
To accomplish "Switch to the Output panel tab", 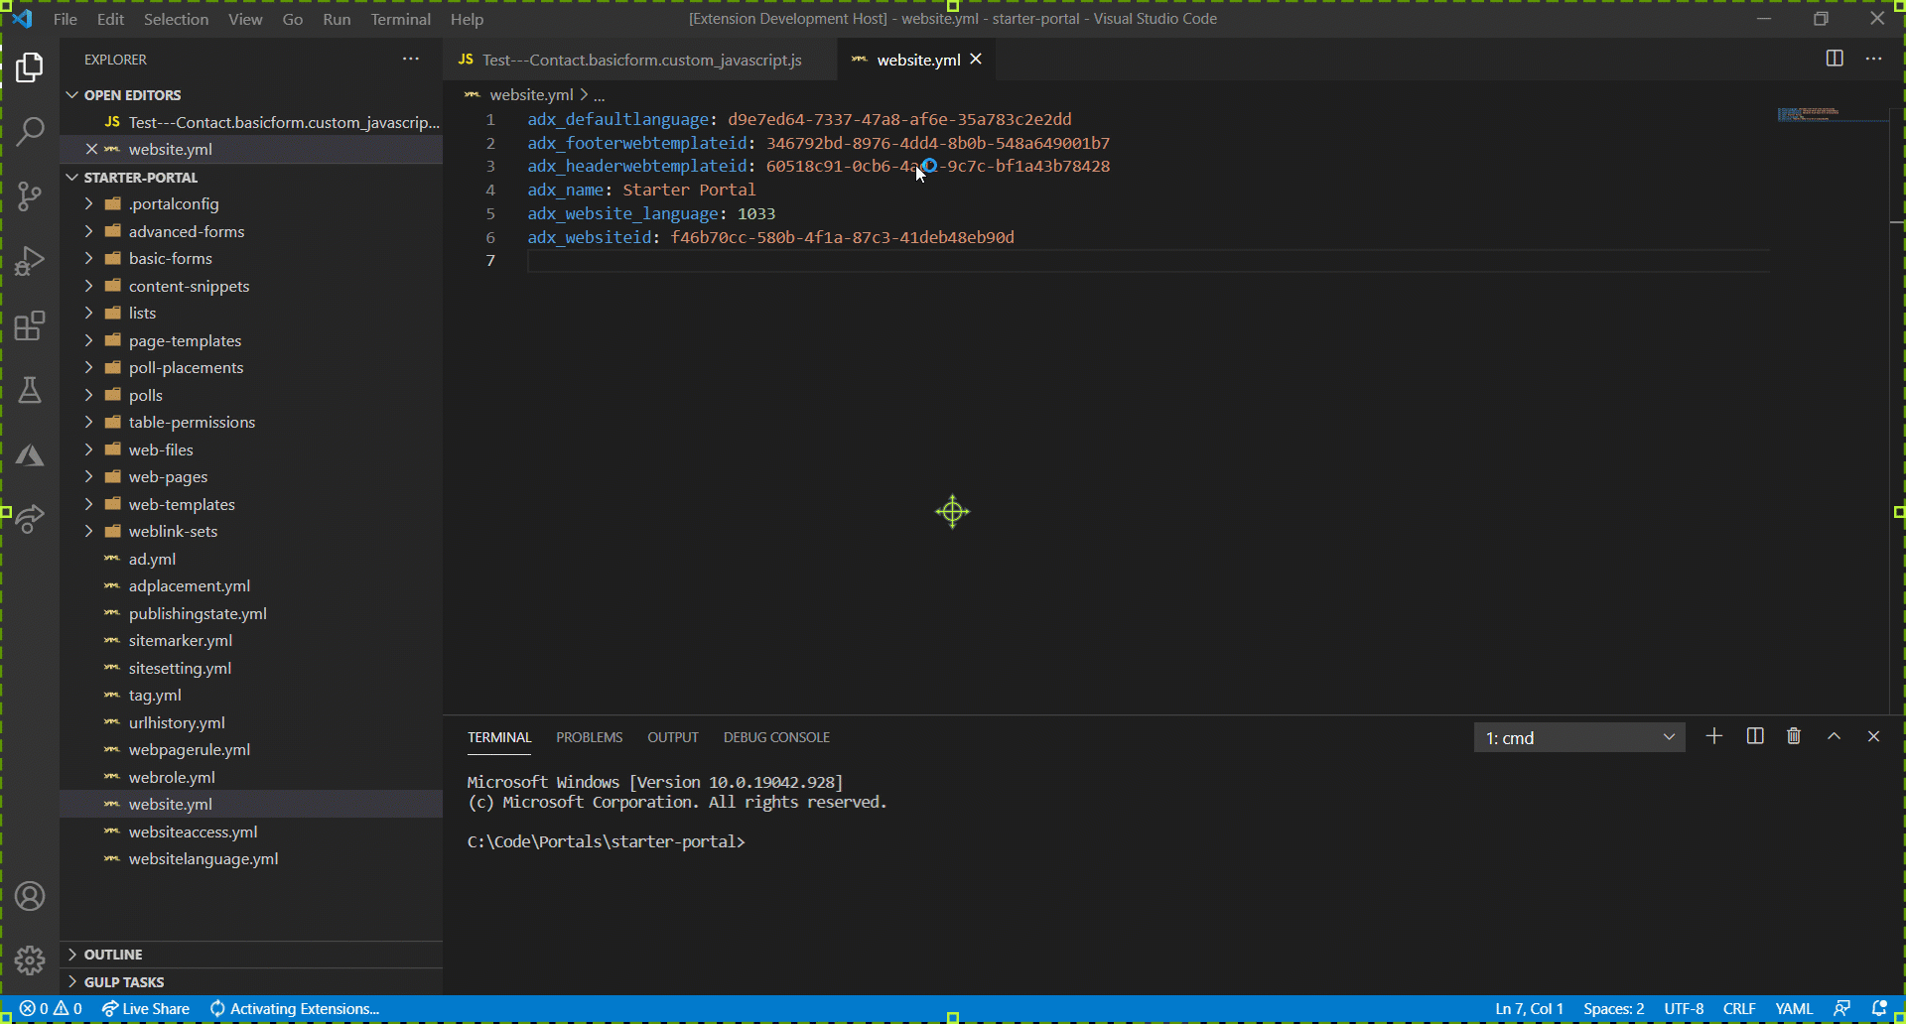I will (x=673, y=737).
